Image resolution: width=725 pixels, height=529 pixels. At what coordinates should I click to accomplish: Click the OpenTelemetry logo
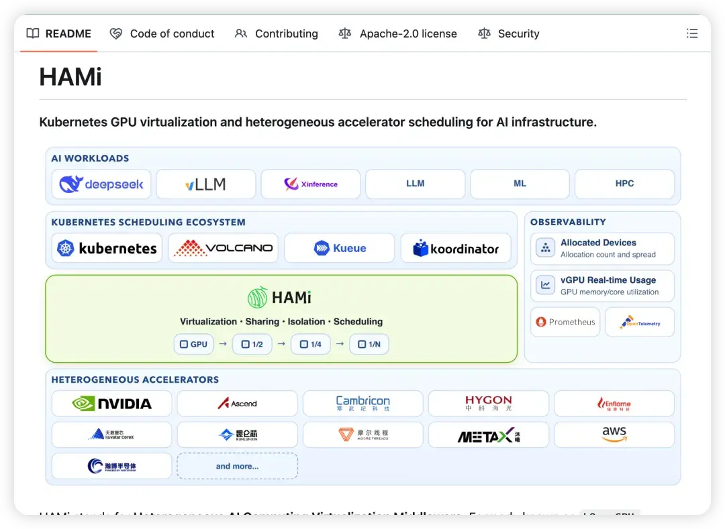pyautogui.click(x=640, y=322)
